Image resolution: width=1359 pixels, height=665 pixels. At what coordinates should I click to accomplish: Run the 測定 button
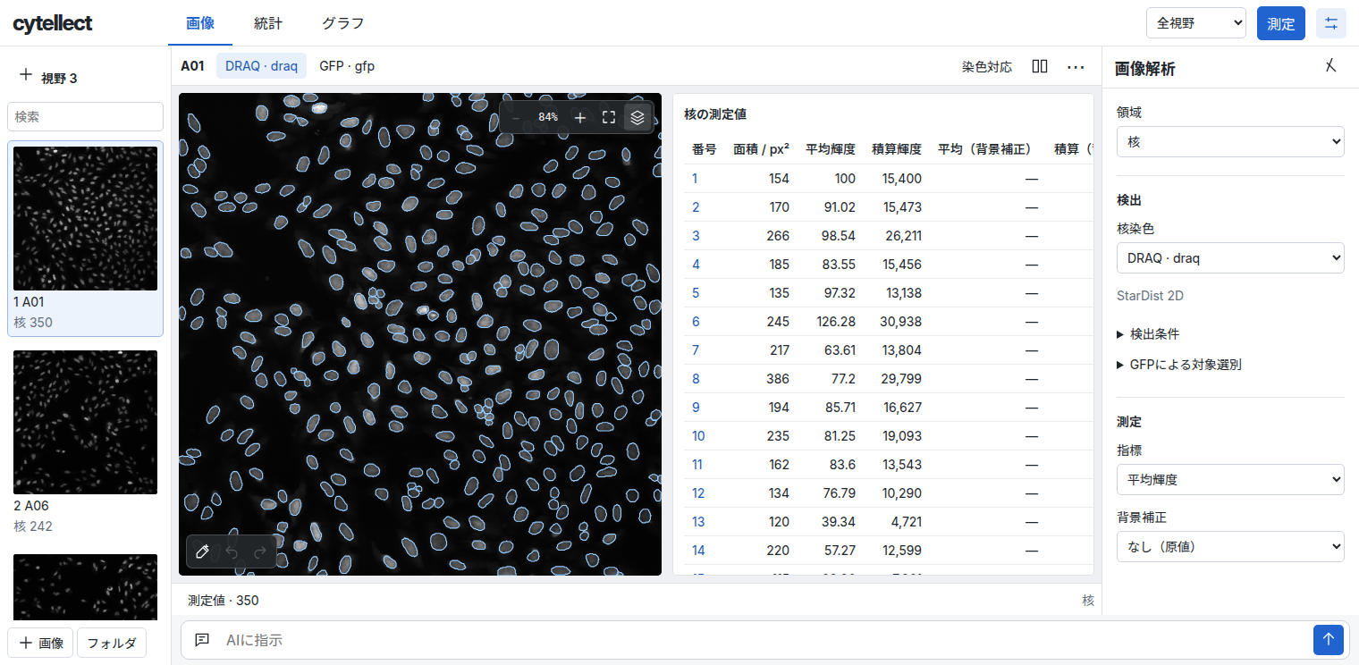point(1281,23)
